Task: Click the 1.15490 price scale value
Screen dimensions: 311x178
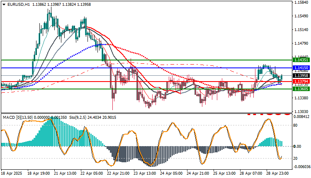Action: [x=301, y=16]
